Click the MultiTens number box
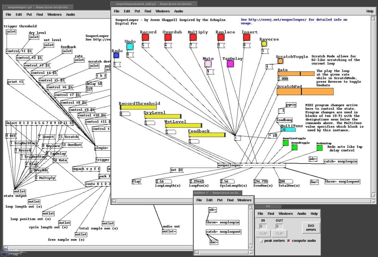 (x=288, y=129)
